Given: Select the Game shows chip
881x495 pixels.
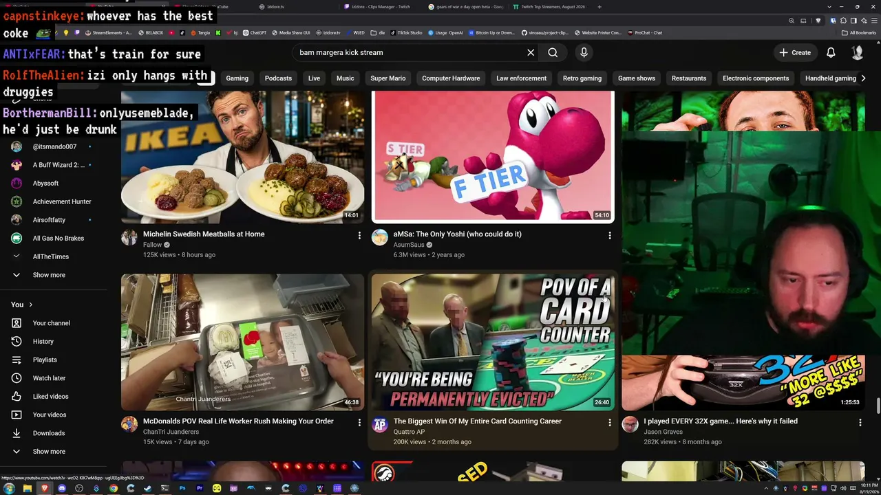Looking at the screenshot, I should pyautogui.click(x=637, y=78).
